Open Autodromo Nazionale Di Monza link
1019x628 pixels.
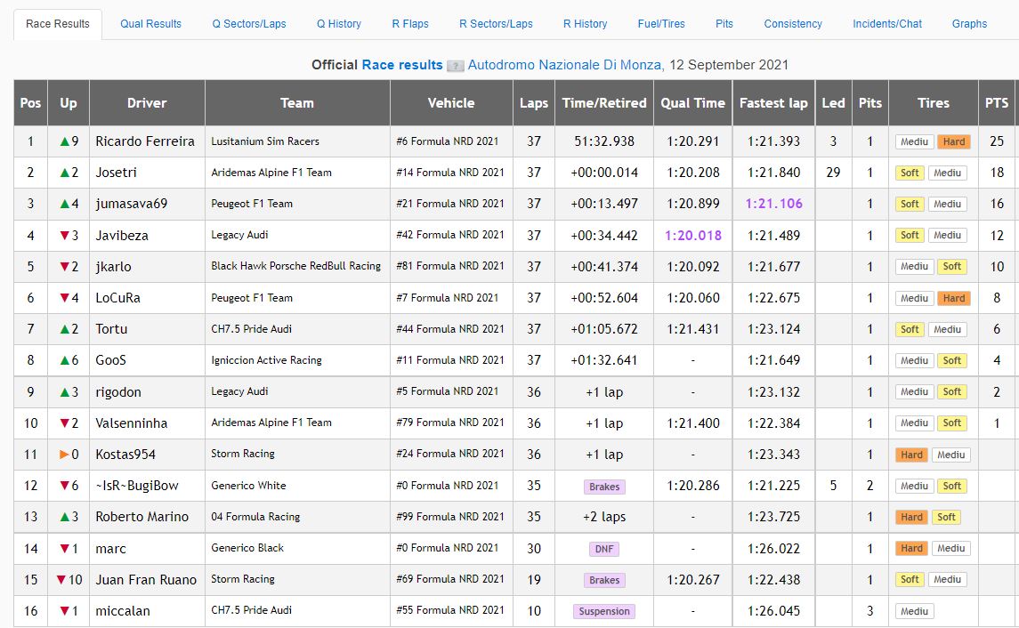tap(564, 65)
